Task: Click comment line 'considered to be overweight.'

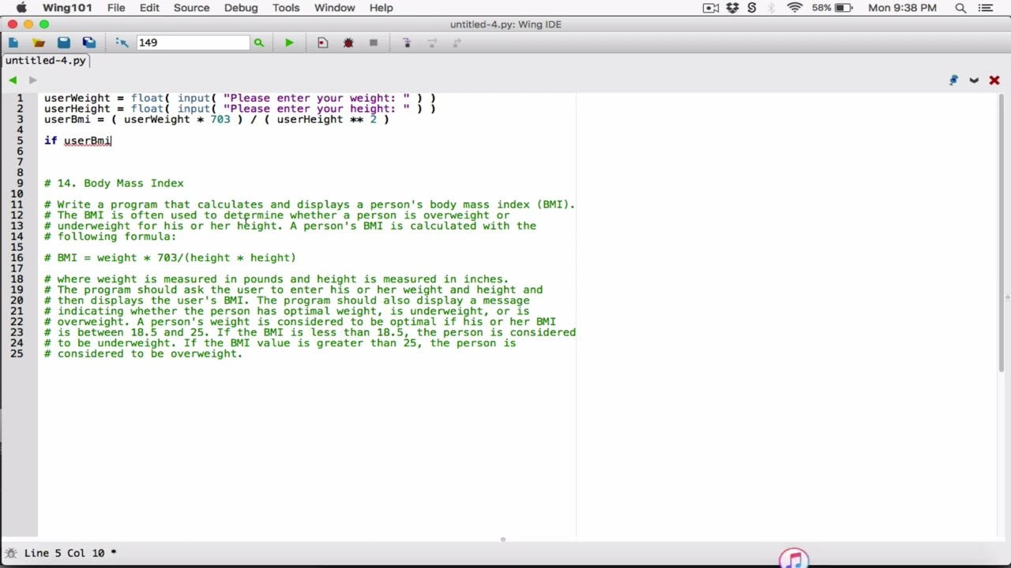Action: [x=143, y=353]
